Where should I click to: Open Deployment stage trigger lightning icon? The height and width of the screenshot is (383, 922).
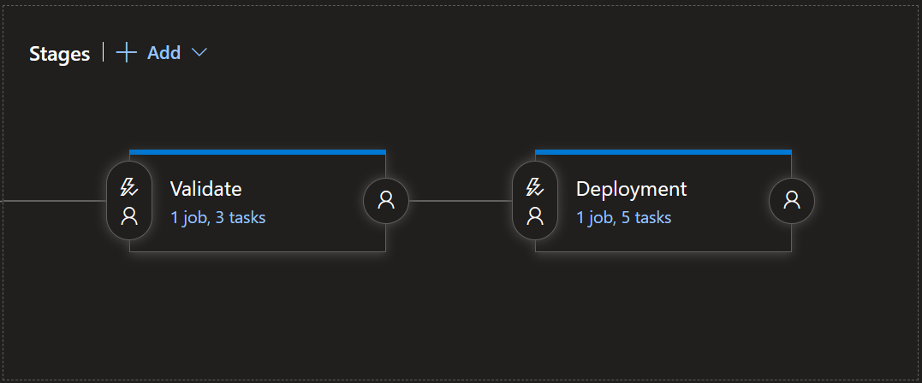point(535,186)
